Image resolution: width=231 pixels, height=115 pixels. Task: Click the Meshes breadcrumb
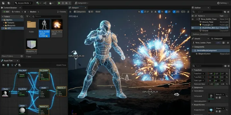point(33,12)
